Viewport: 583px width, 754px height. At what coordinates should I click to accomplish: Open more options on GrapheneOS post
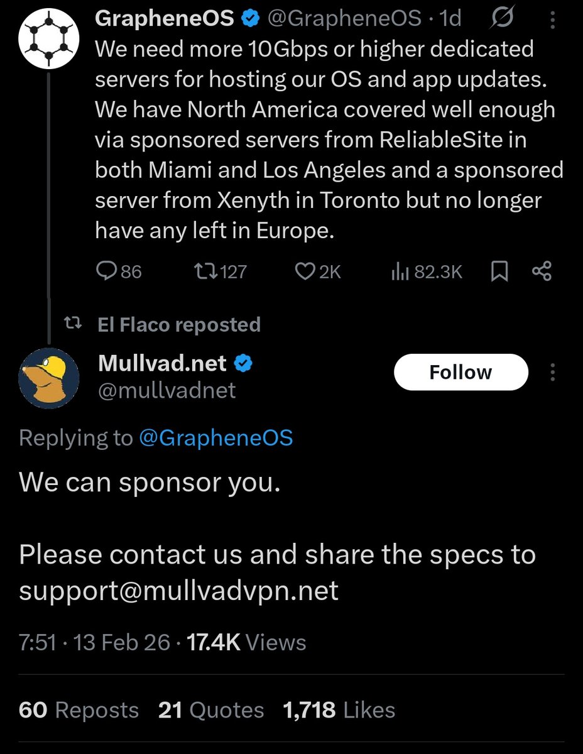tap(553, 21)
